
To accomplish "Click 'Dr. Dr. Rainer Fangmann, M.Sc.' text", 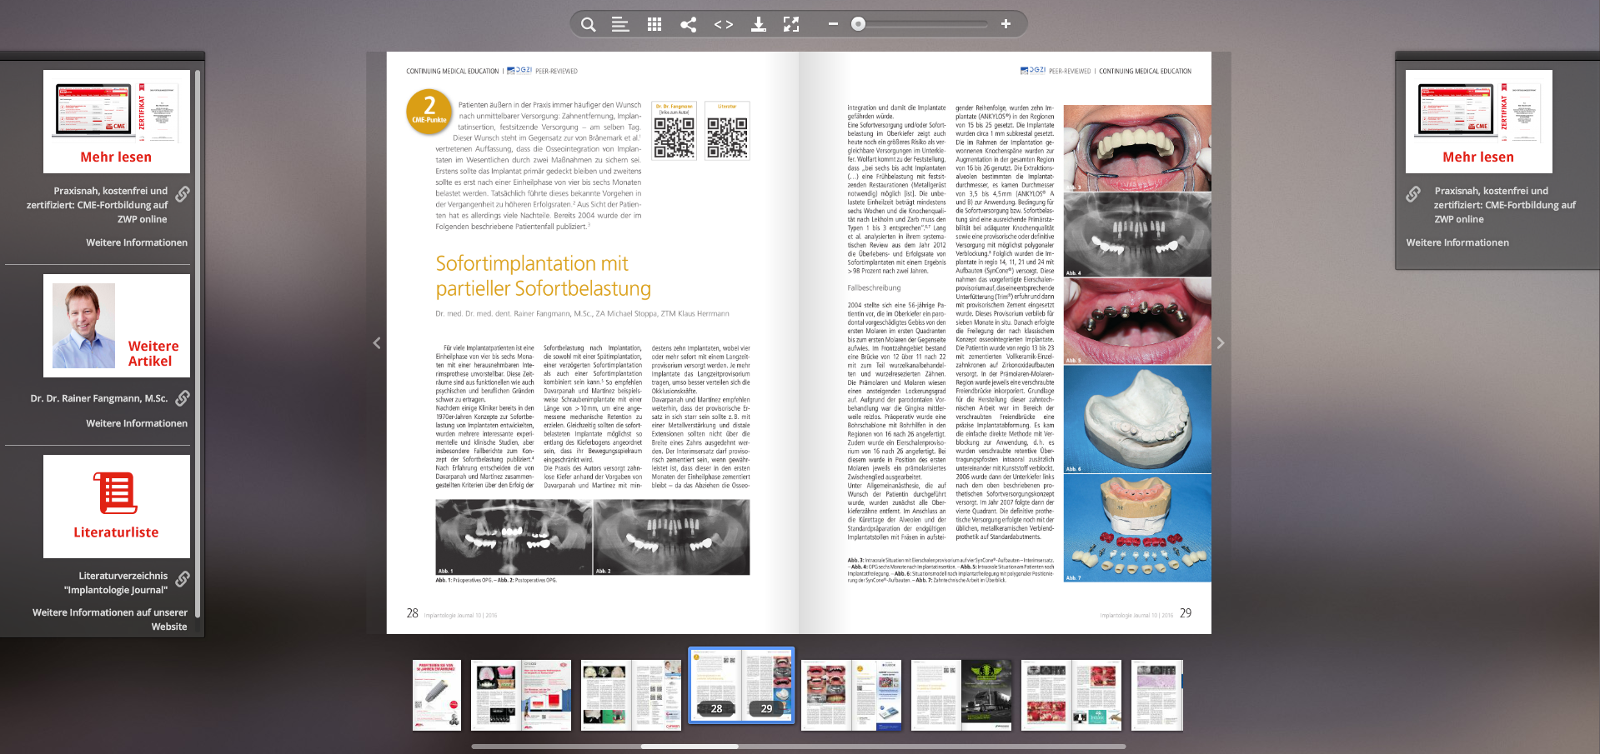I will [99, 398].
